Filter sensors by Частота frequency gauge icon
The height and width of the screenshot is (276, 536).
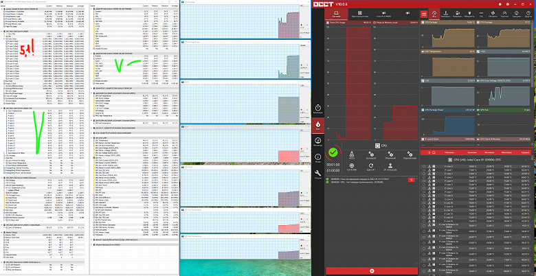click(504, 14)
